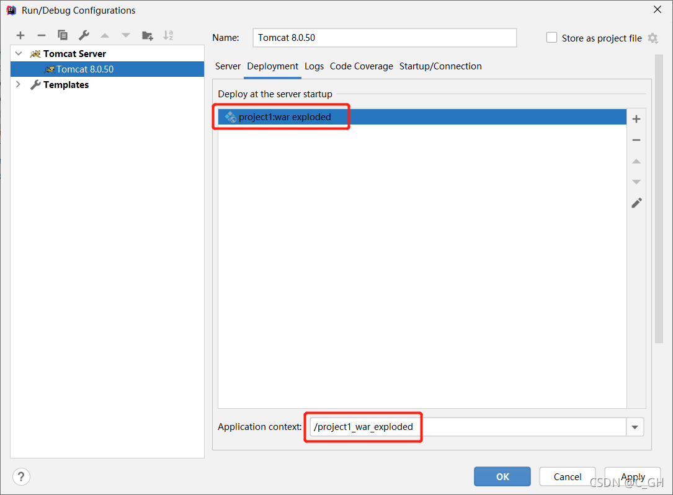Select the Tomcat Server group label
673x495 pixels.
pos(74,53)
